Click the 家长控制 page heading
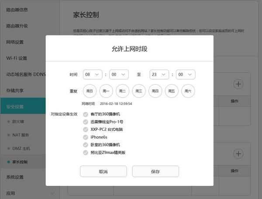Viewport: 262px width, 199px height. coord(86,15)
